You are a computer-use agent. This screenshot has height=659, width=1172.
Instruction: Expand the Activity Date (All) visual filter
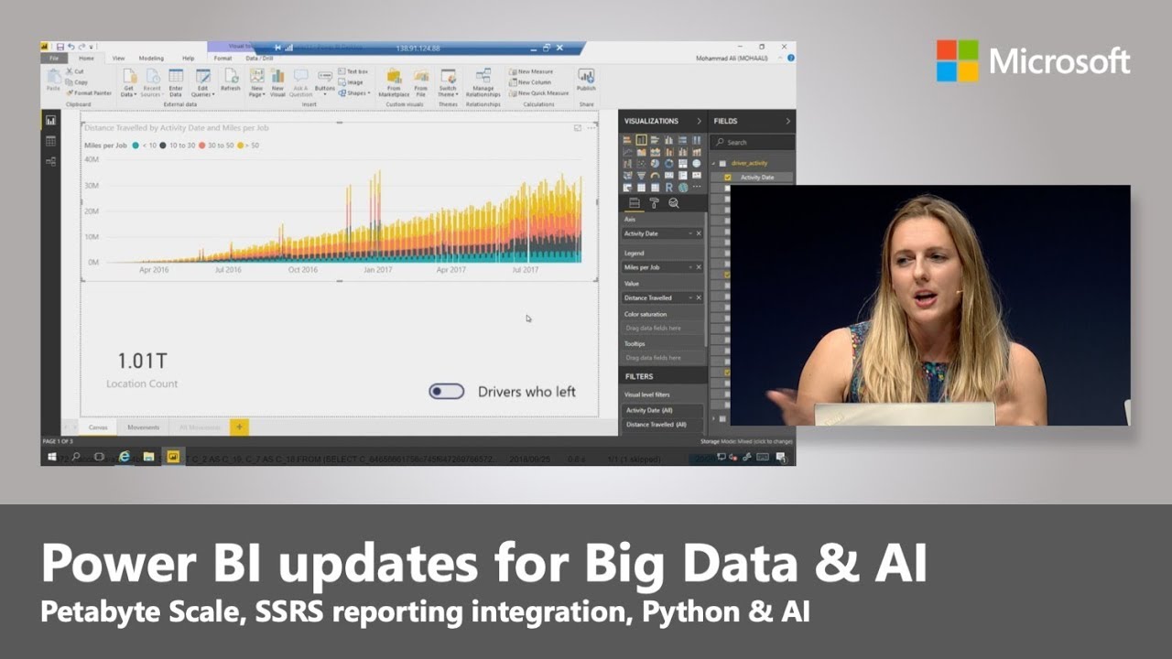pyautogui.click(x=664, y=410)
